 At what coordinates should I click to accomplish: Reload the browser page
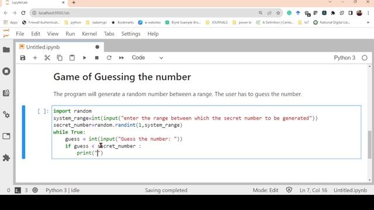coord(23,13)
